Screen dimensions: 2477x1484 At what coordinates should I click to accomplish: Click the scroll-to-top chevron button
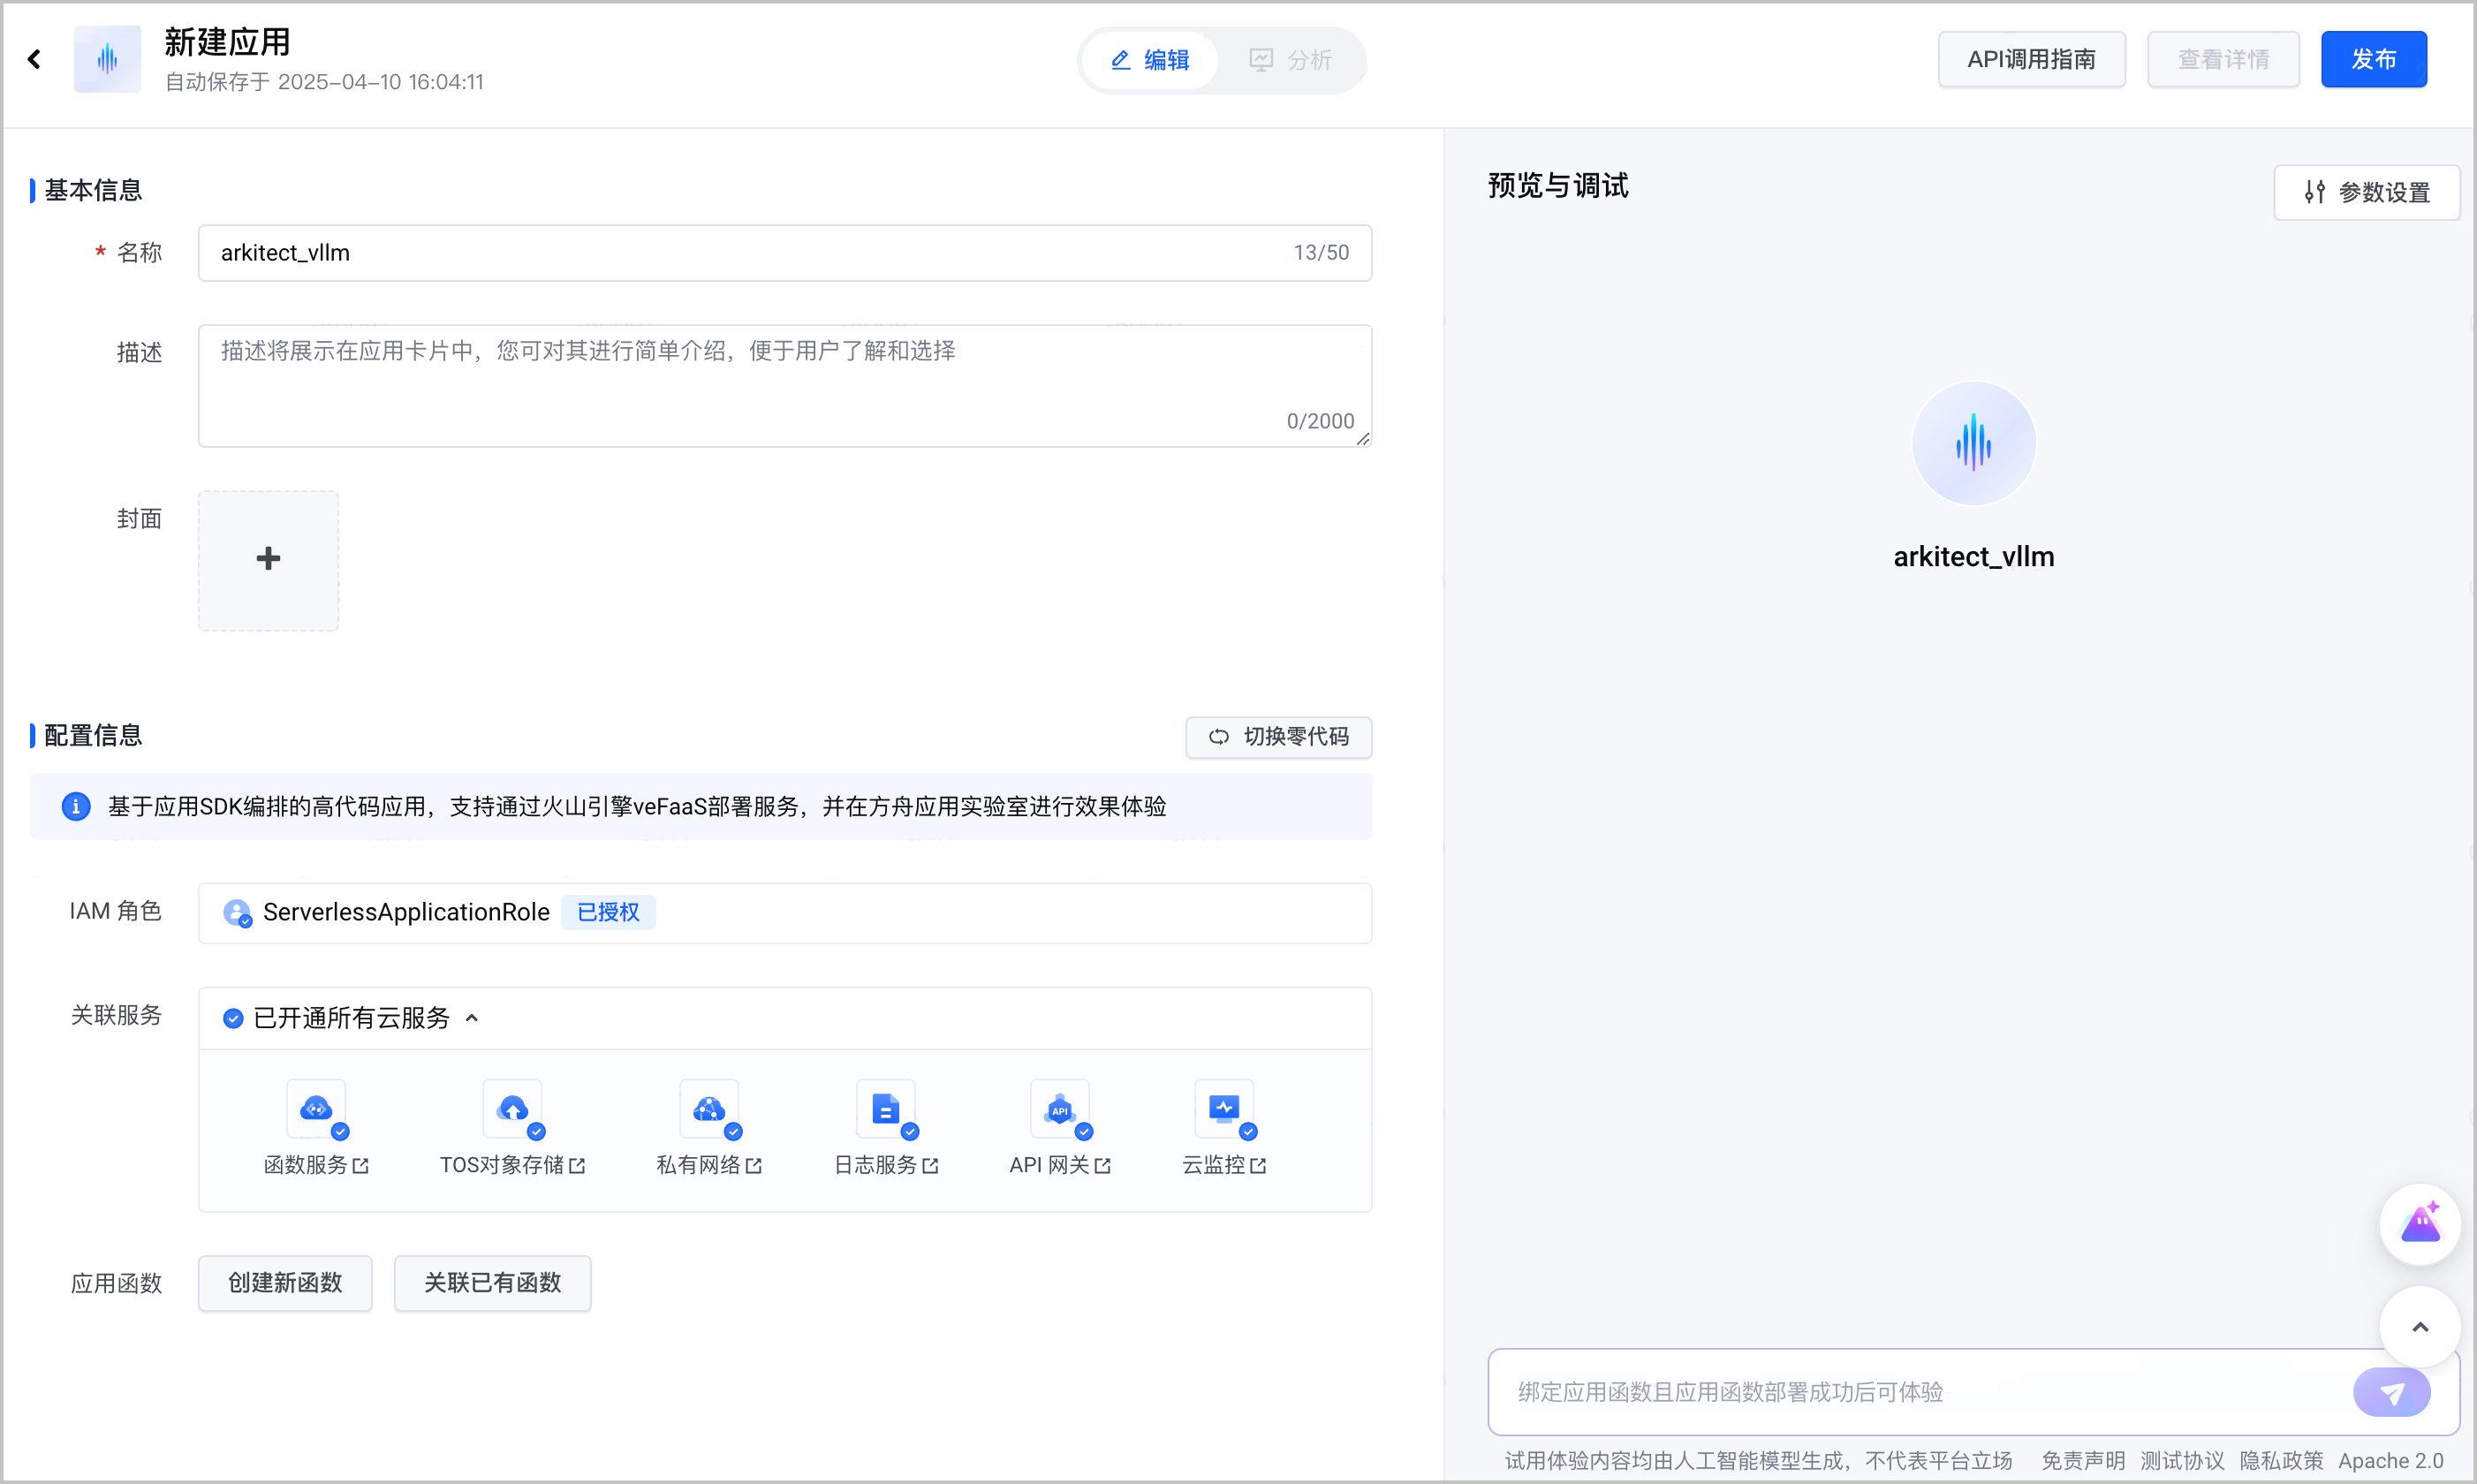pos(2419,1327)
